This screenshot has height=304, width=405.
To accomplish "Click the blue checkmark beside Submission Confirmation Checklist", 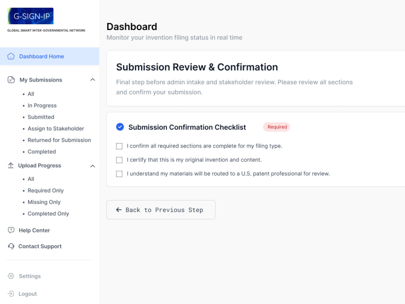I will tap(120, 127).
